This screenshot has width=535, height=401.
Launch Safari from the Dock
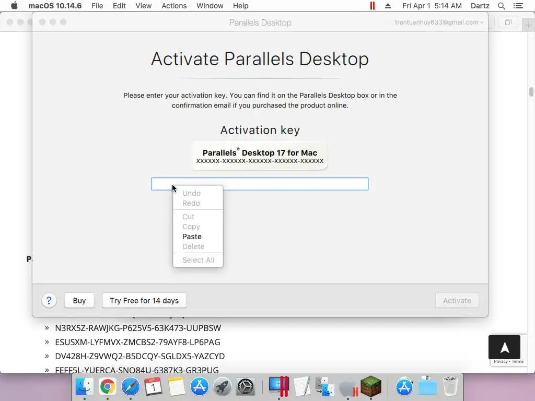(x=130, y=386)
